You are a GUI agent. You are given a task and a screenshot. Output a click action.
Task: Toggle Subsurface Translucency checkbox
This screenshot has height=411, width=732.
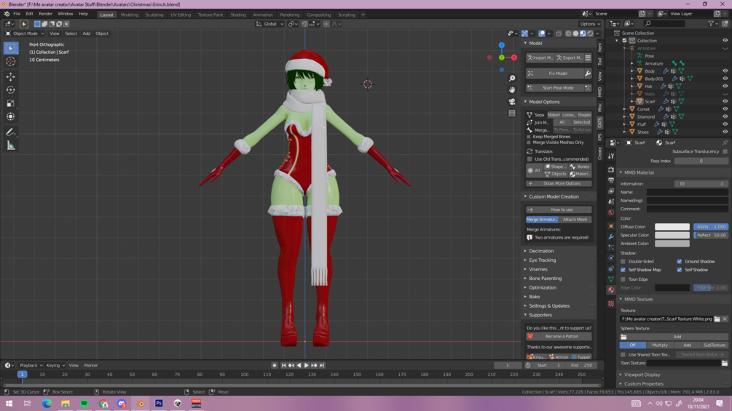tap(725, 151)
